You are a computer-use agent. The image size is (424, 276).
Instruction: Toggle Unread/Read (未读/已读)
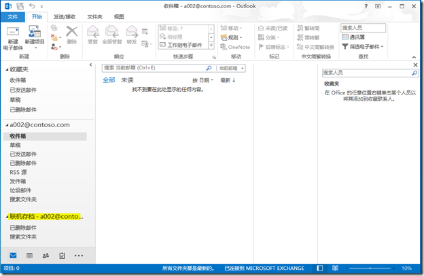(x=273, y=28)
